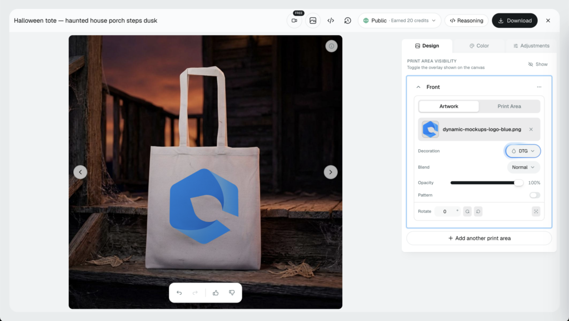
Task: Close the mockup editor
Action: click(548, 21)
